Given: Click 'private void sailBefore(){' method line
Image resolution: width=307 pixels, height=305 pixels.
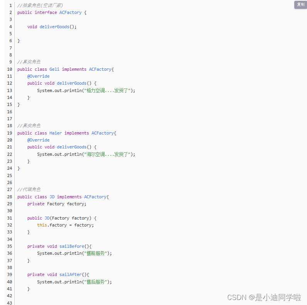Looking at the screenshot, I should 59,246.
